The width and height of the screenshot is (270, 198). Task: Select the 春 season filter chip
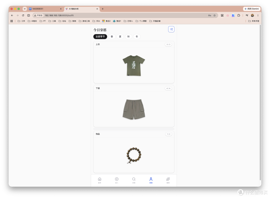tap(112, 36)
